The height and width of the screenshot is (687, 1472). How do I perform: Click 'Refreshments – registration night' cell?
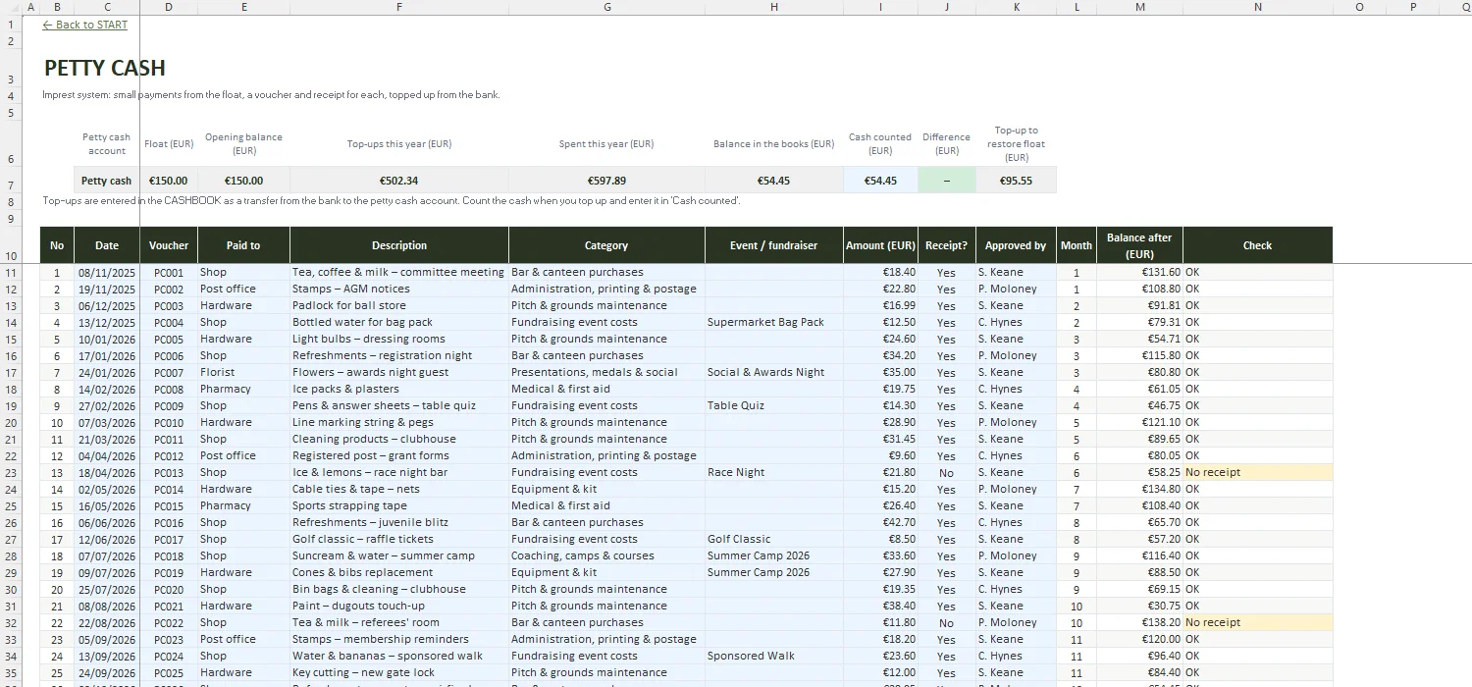[x=399, y=355]
